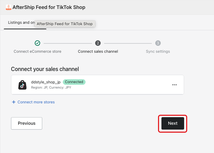Jump to the Sync settings step label
Image resolution: width=214 pixels, height=153 pixels.
pyautogui.click(x=158, y=51)
